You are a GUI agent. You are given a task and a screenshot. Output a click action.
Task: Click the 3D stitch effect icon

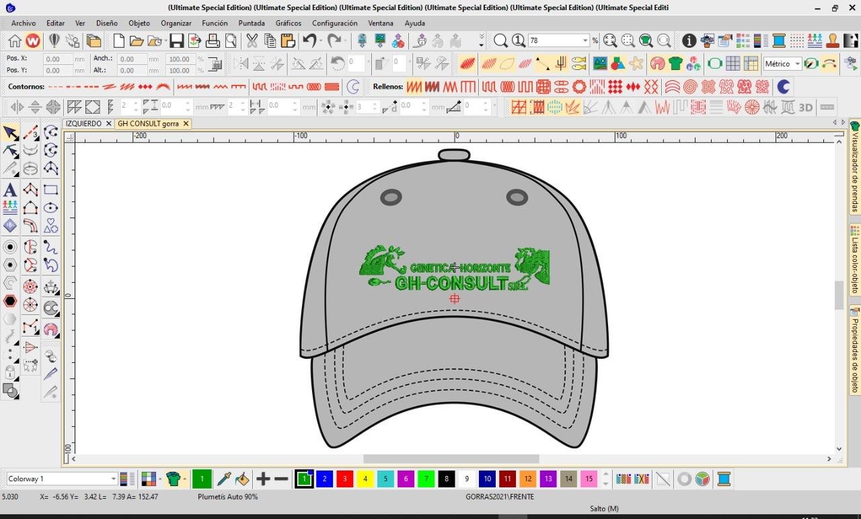[805, 107]
